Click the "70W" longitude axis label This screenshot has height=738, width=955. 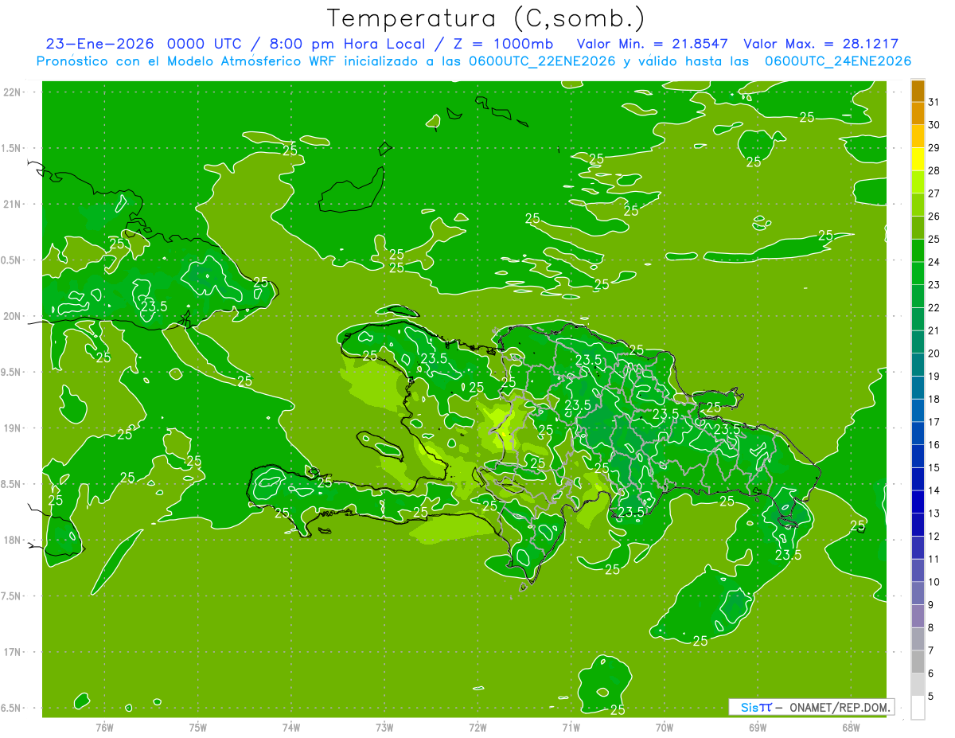(665, 728)
